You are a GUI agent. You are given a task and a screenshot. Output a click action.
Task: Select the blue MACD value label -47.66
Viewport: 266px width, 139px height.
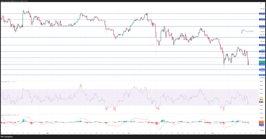pyautogui.click(x=262, y=125)
